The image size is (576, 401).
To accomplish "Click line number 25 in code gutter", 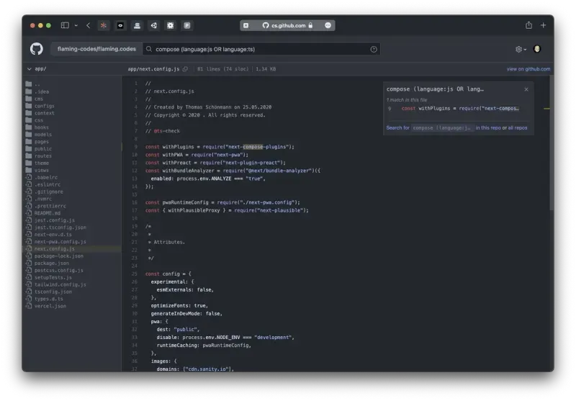I will (x=135, y=274).
